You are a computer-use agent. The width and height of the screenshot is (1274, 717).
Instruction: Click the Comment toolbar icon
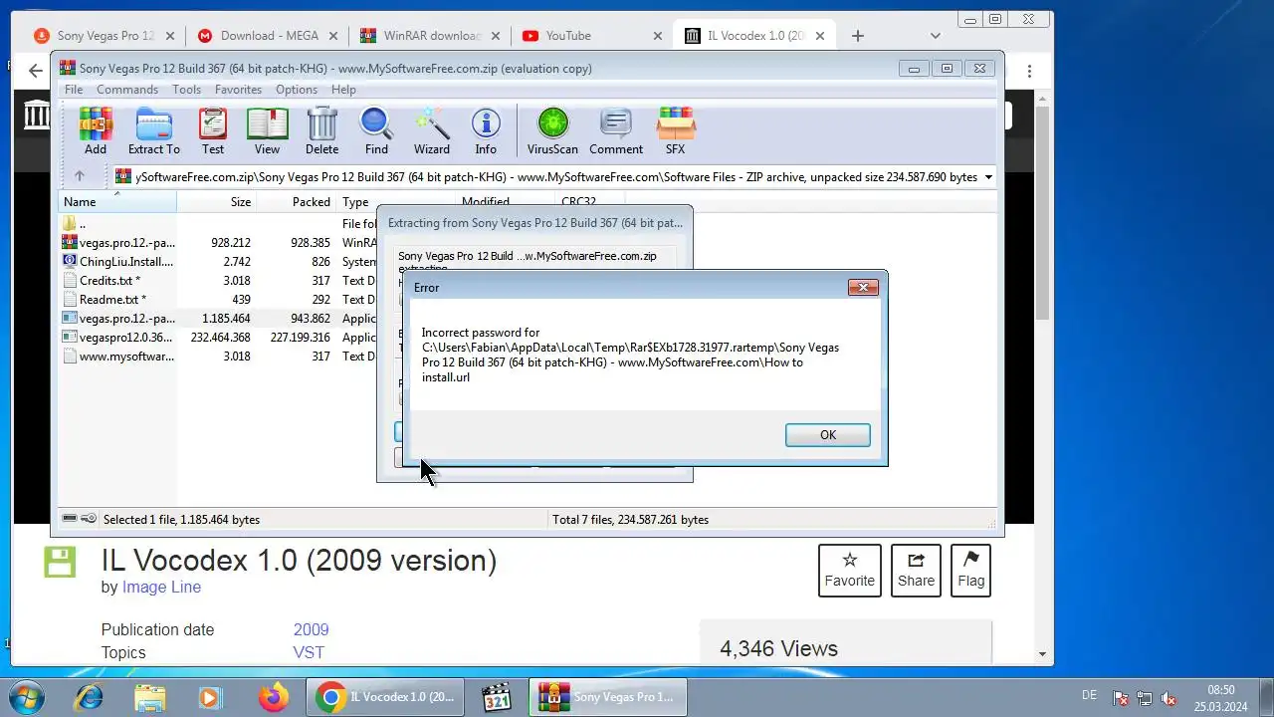(x=616, y=131)
